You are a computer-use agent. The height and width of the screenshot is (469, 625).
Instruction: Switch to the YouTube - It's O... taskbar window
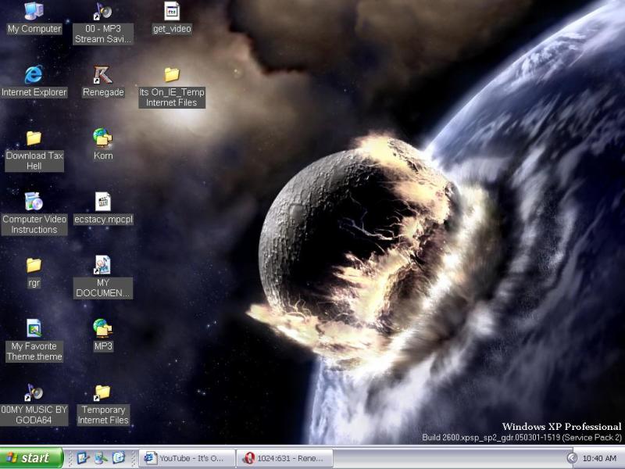tap(187, 458)
